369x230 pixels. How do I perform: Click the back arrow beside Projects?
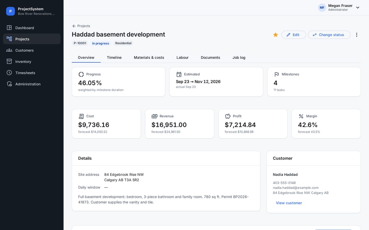click(x=74, y=26)
